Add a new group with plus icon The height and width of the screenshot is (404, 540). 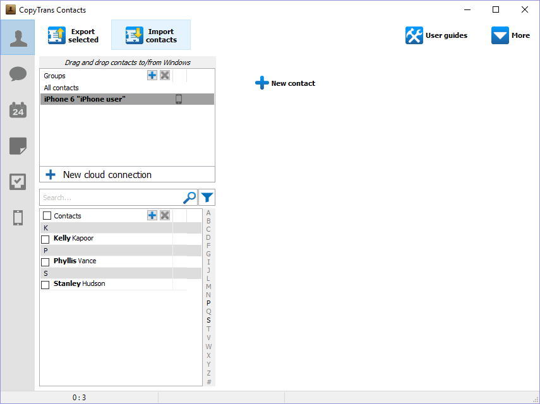152,75
